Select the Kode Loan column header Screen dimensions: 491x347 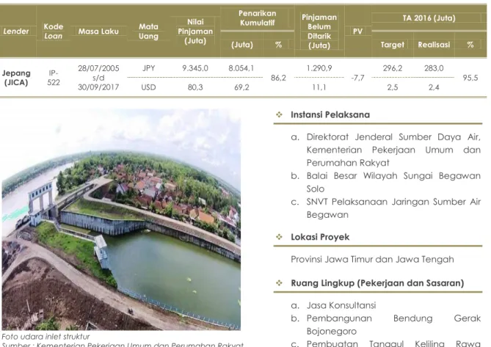pyautogui.click(x=54, y=32)
